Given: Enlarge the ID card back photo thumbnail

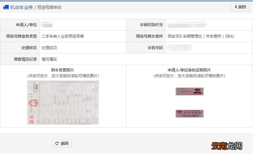Looking at the screenshot, I should (x=190, y=114).
